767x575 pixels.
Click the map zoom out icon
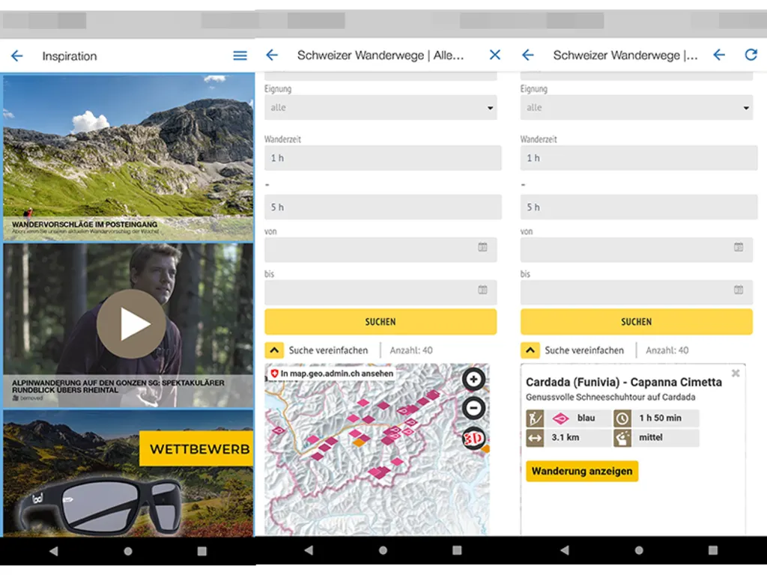[x=475, y=408]
